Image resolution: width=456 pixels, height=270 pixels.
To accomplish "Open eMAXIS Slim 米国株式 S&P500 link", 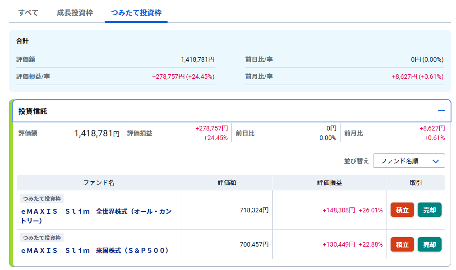I will [95, 250].
